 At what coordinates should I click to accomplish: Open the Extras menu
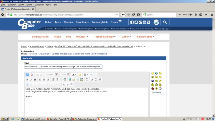pyautogui.click(x=49, y=5)
